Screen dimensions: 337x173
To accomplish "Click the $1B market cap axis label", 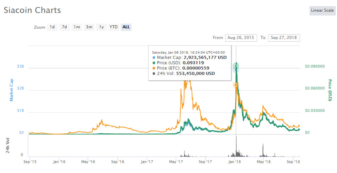I will click(x=20, y=111).
